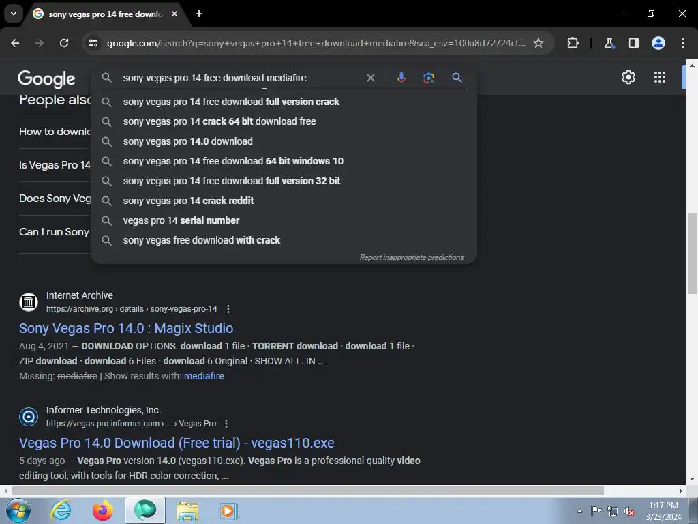Search by image with Google Lens
This screenshot has height=524, width=698.
429,78
